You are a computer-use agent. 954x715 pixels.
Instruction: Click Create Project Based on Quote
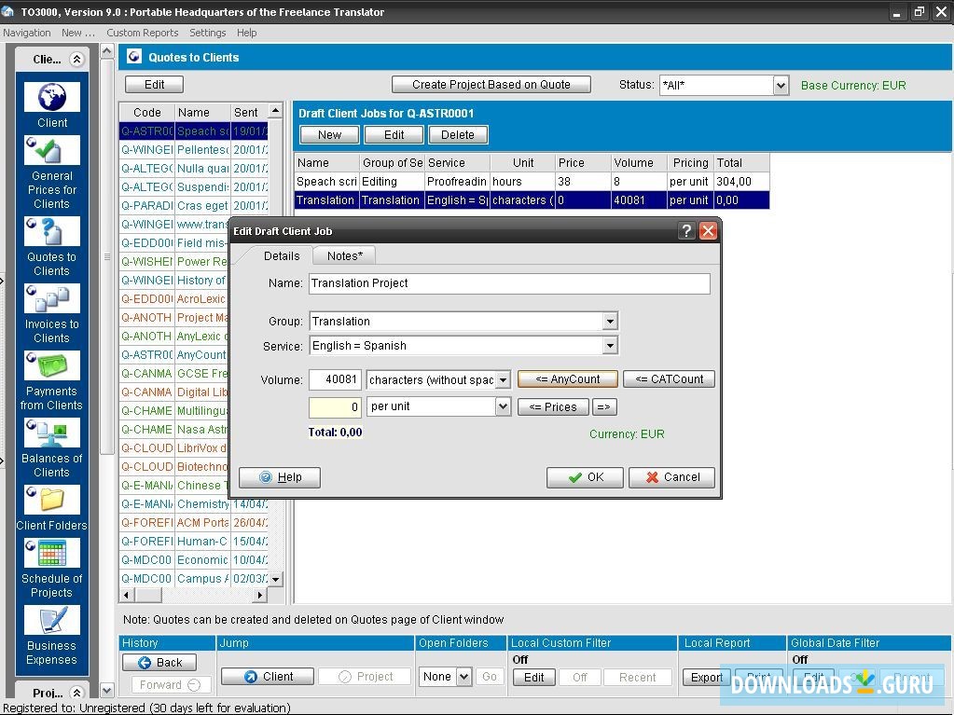tap(491, 84)
